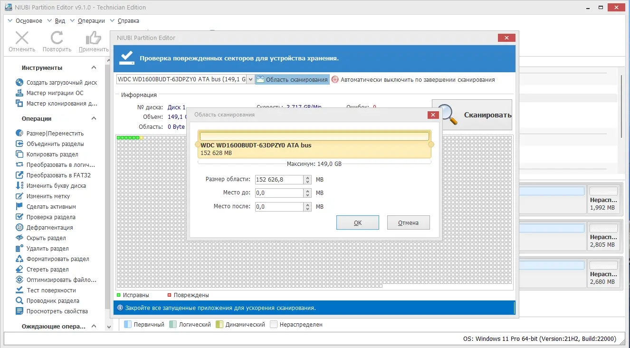630x348 pixels.
Task: Click the Проверка раздела icon
Action: (x=19, y=217)
